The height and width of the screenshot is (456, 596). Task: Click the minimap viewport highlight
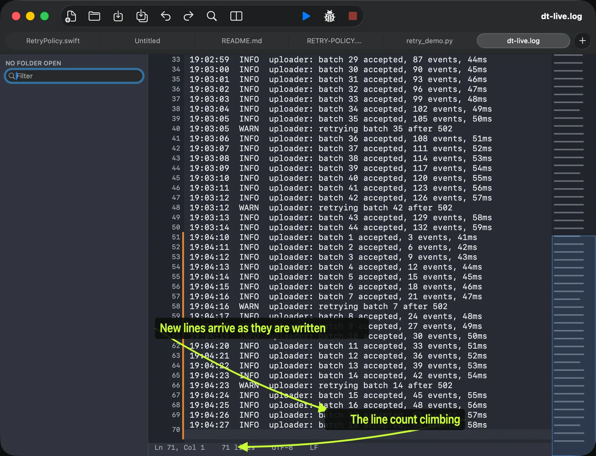[573, 345]
